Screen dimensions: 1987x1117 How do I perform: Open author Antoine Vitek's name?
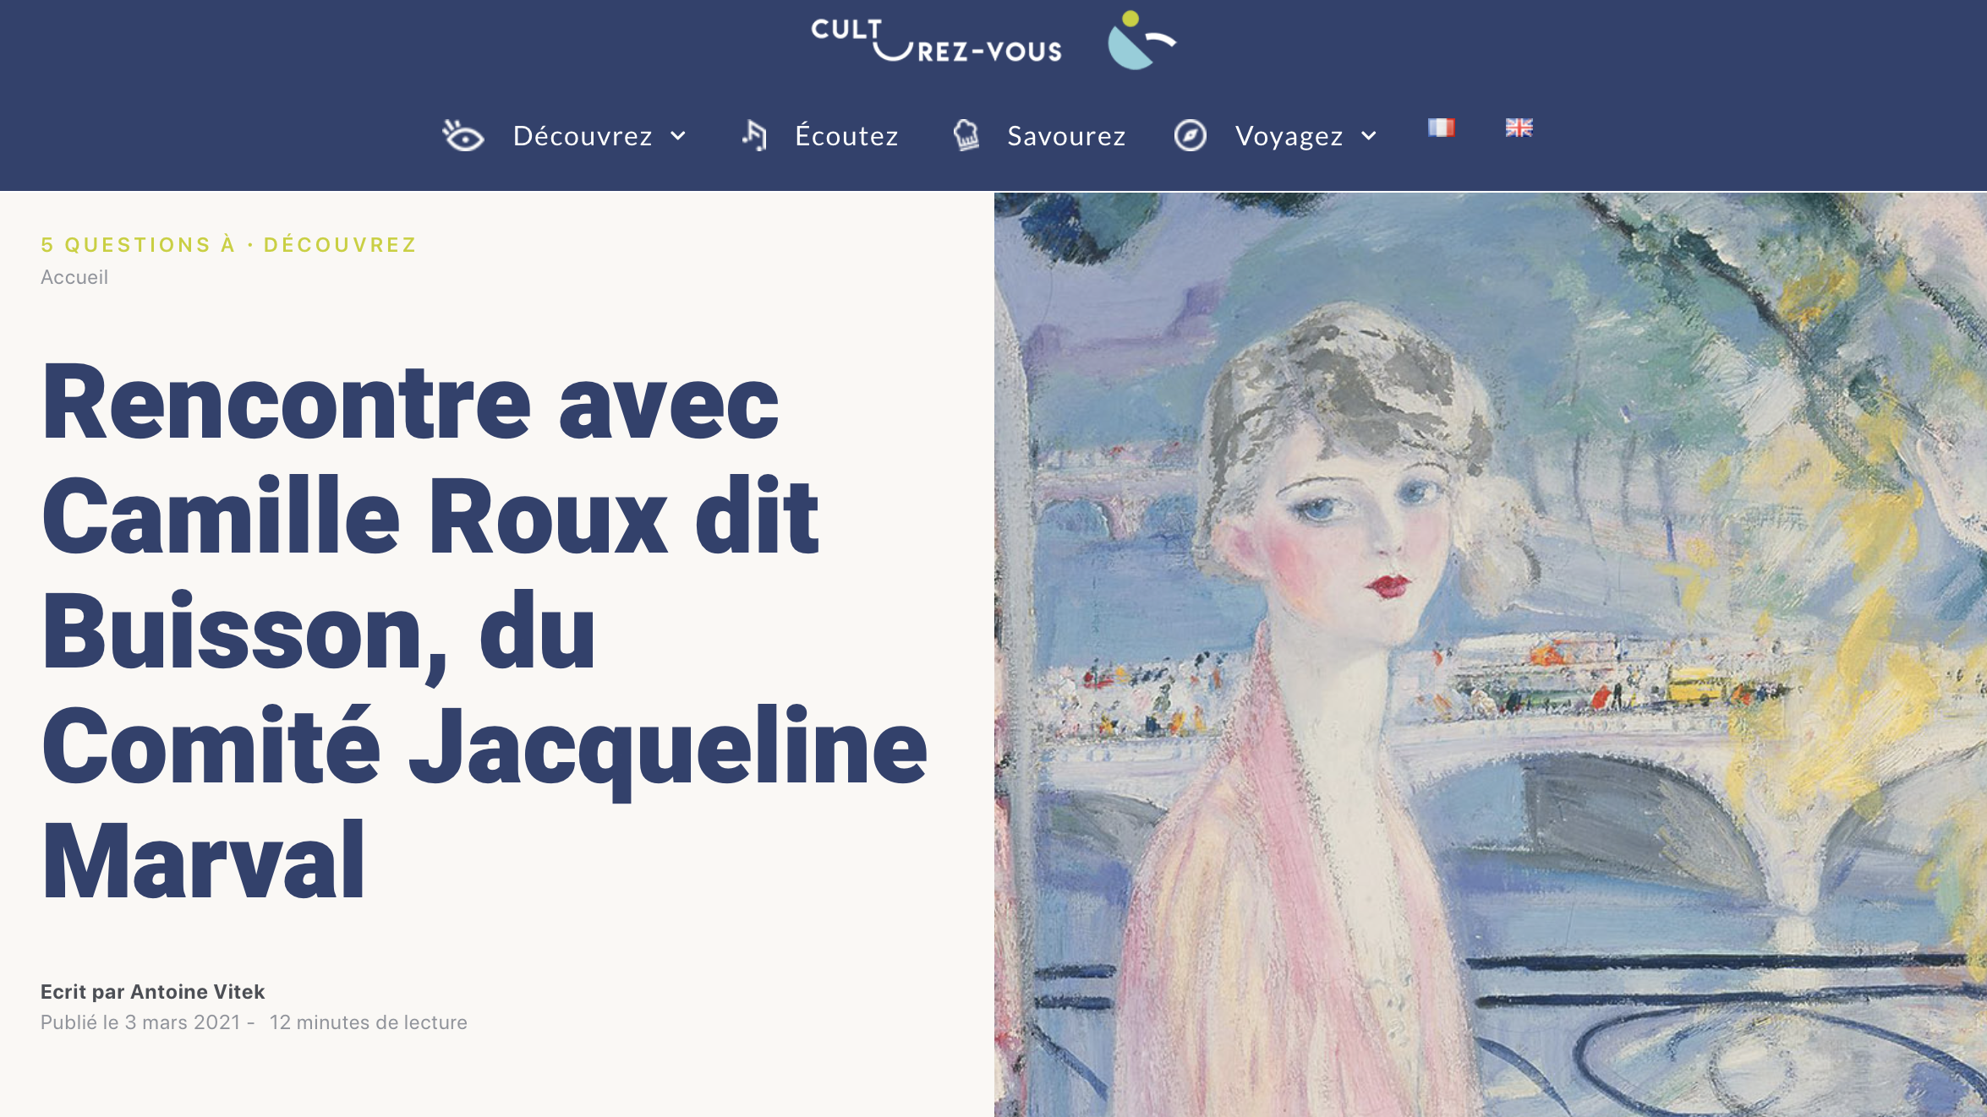point(197,992)
